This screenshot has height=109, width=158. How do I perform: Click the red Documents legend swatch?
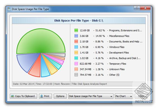click(x=76, y=41)
